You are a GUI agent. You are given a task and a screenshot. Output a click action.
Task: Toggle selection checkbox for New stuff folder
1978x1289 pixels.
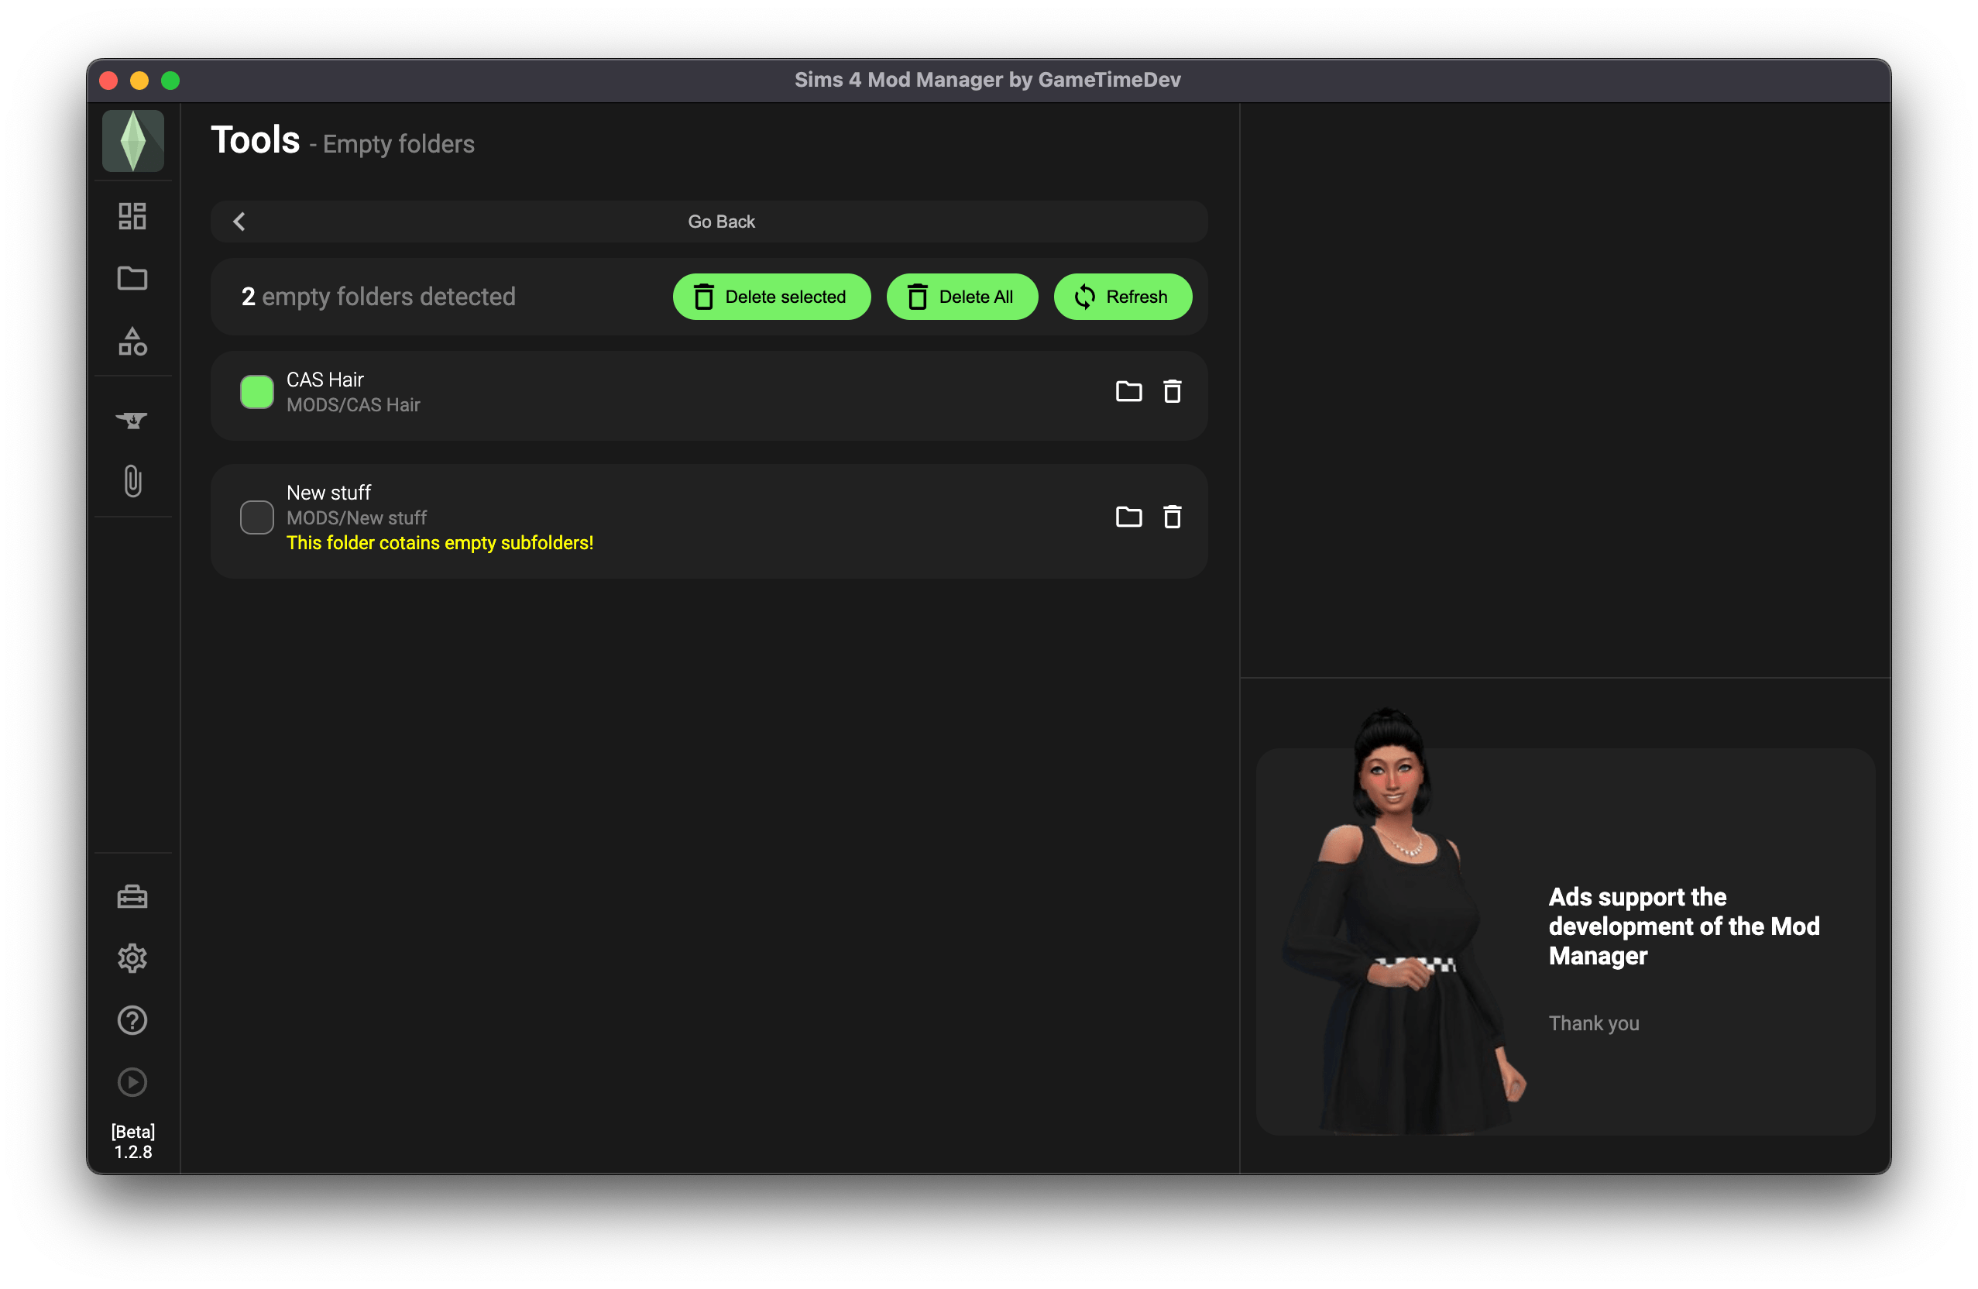[258, 516]
